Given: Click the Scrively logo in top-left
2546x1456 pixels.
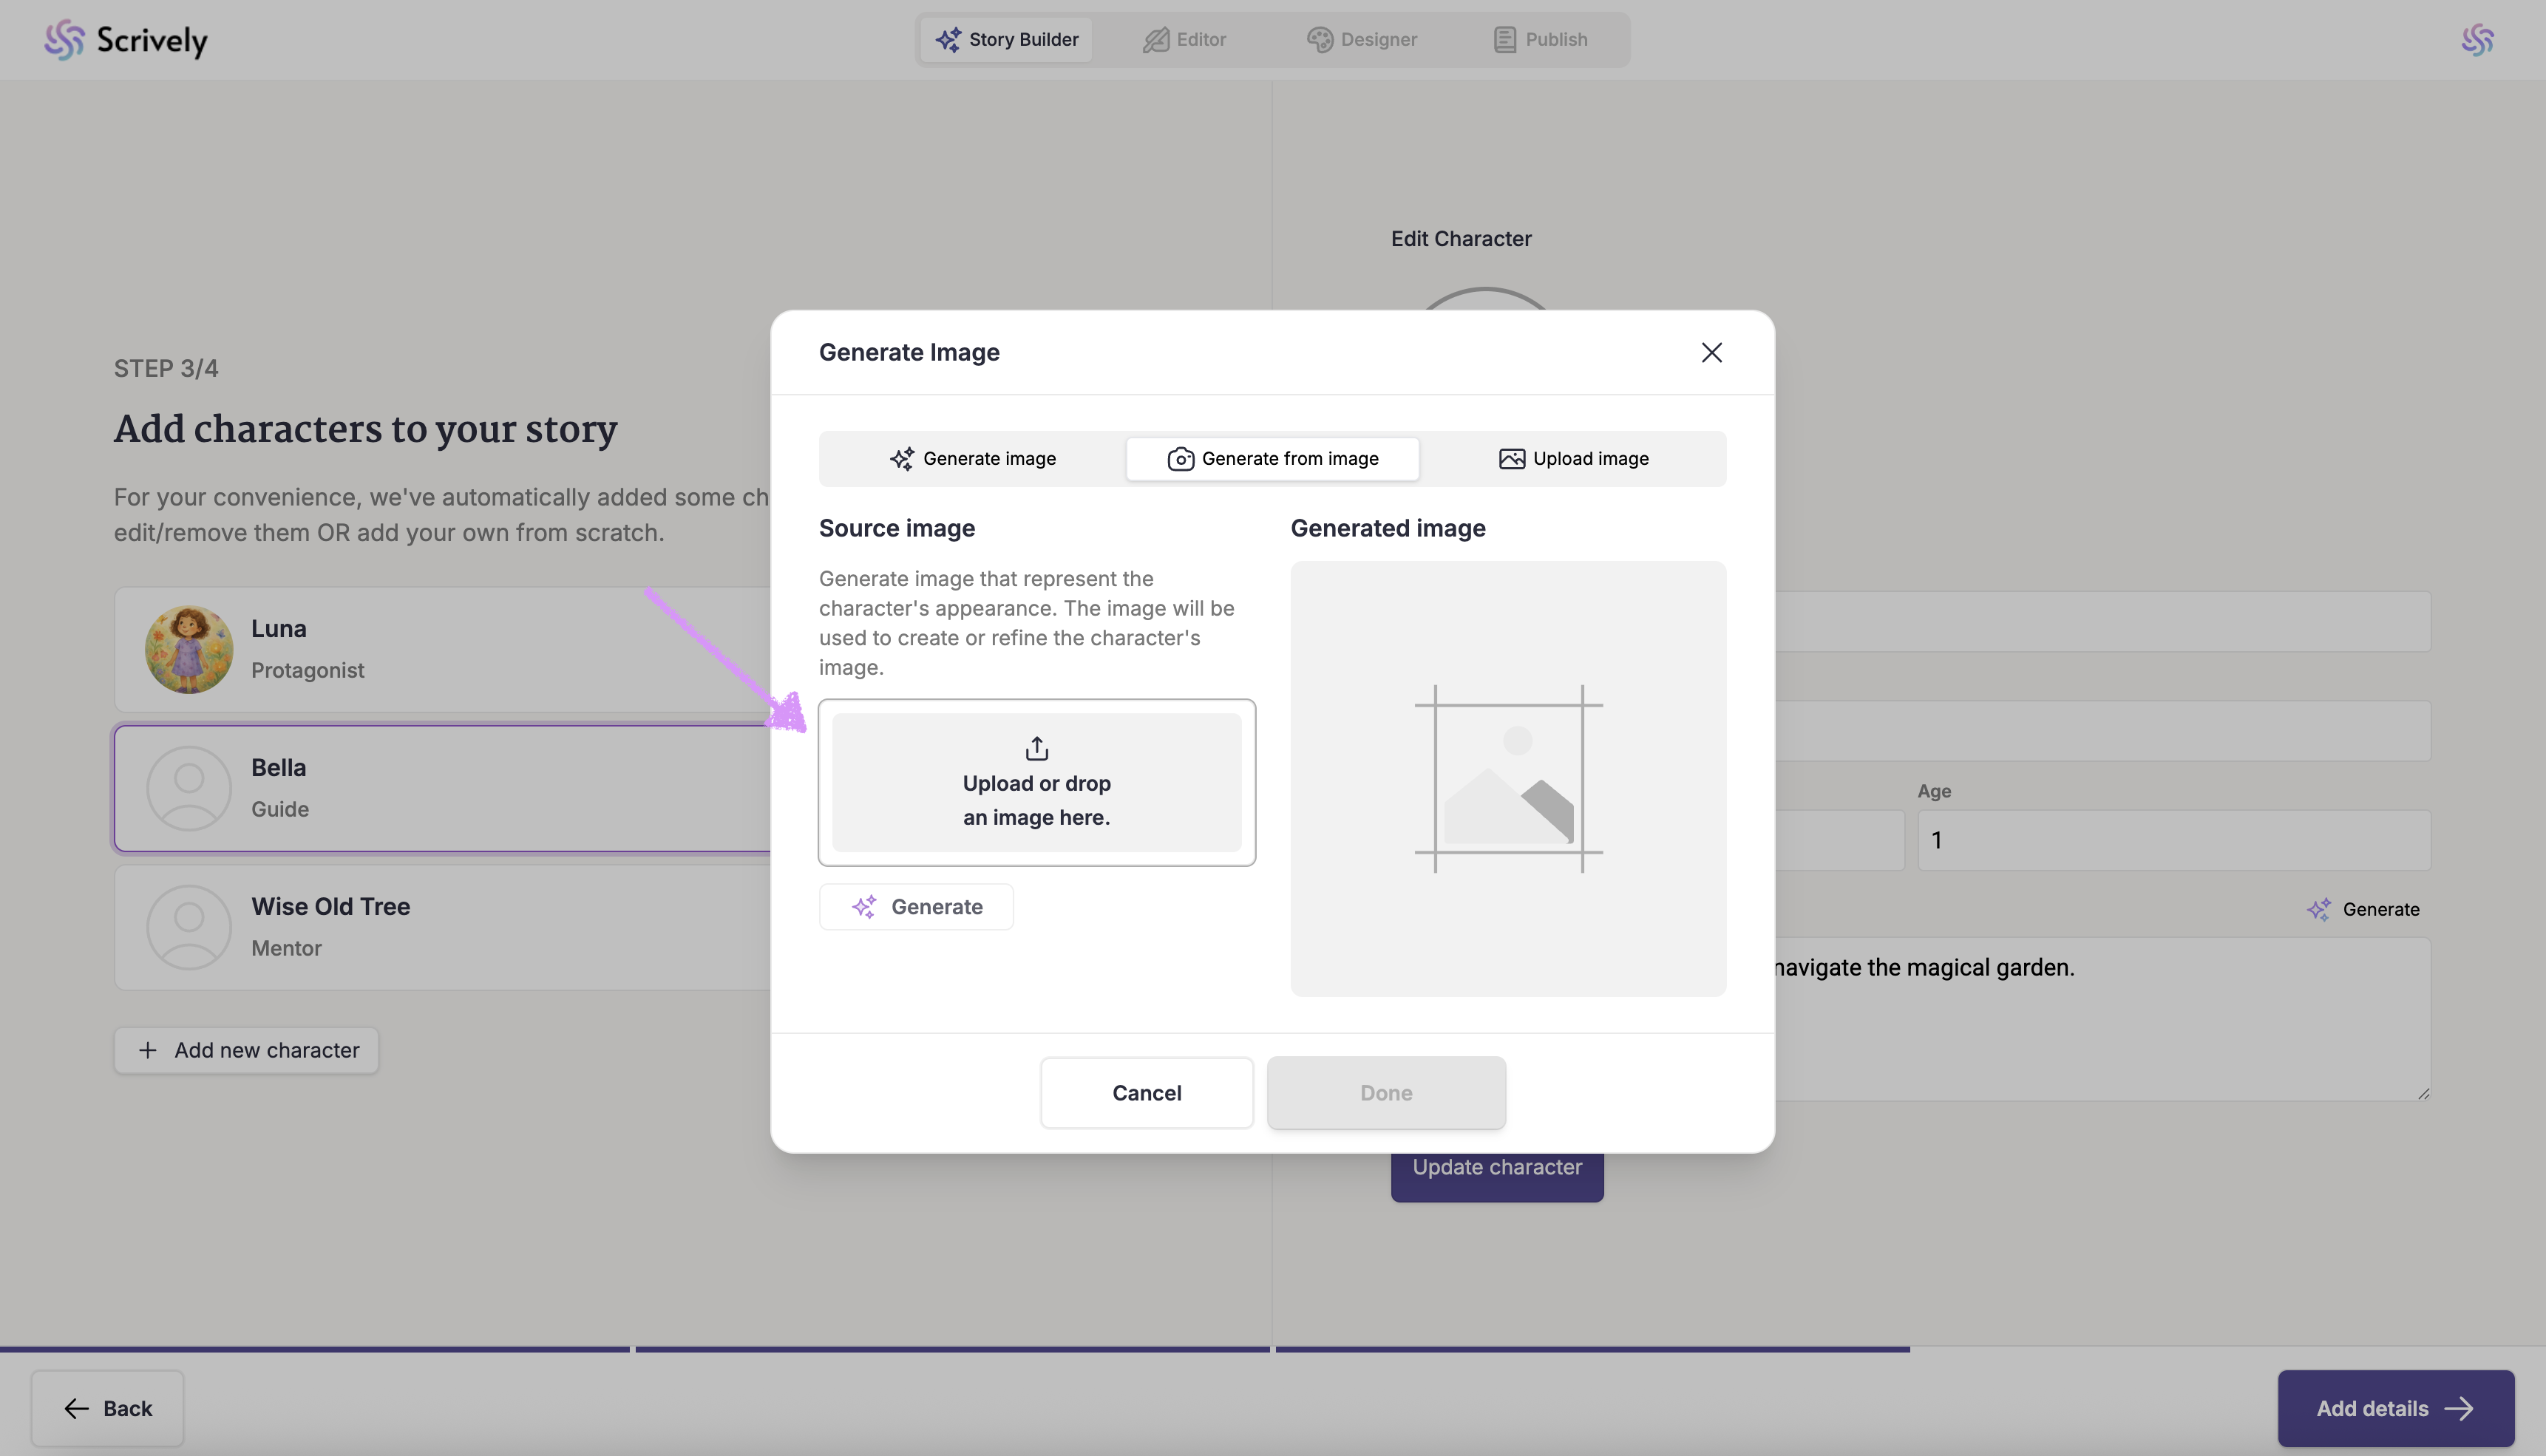Looking at the screenshot, I should pos(126,40).
